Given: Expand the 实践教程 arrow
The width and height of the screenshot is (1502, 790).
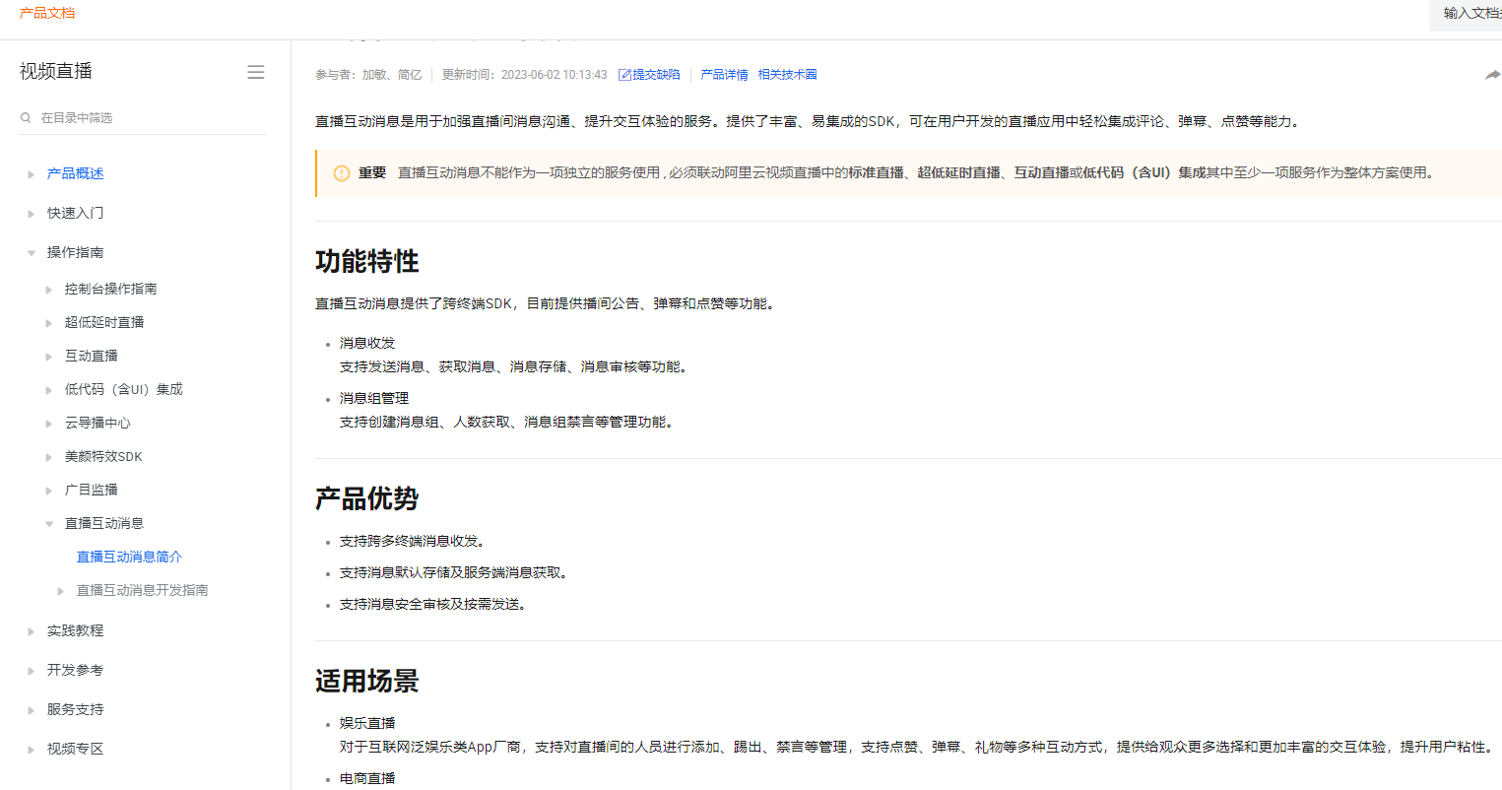Looking at the screenshot, I should coord(31,631).
